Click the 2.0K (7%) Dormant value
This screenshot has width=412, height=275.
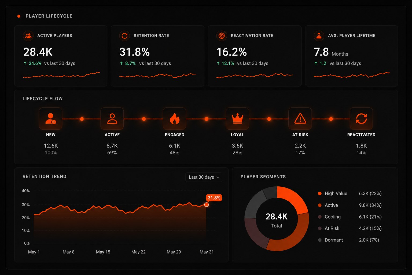point(369,240)
